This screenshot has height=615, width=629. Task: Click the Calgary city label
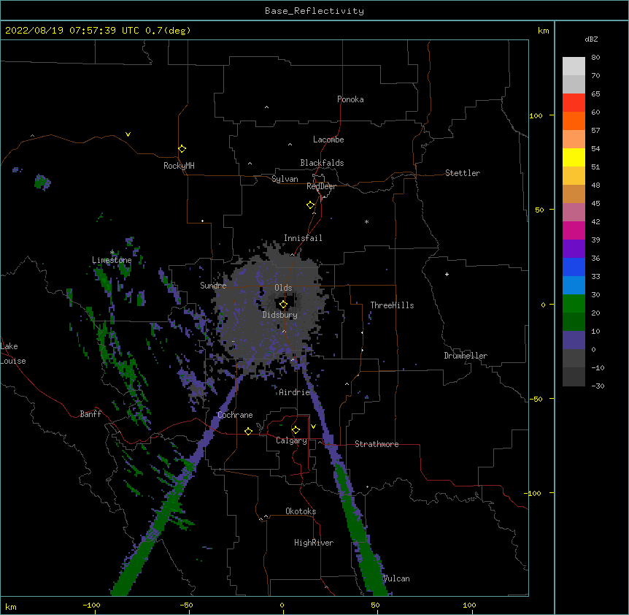click(x=291, y=440)
